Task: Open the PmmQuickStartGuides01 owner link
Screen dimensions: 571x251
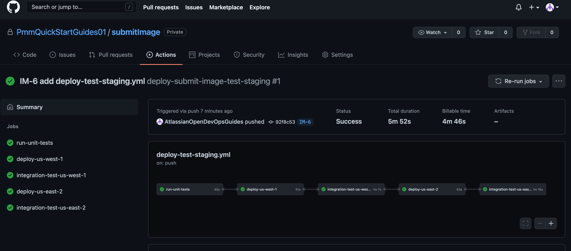Action: 61,32
